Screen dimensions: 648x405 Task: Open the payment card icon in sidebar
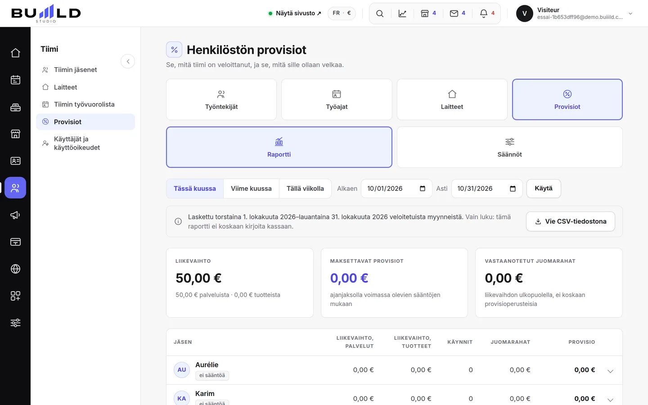(x=15, y=242)
